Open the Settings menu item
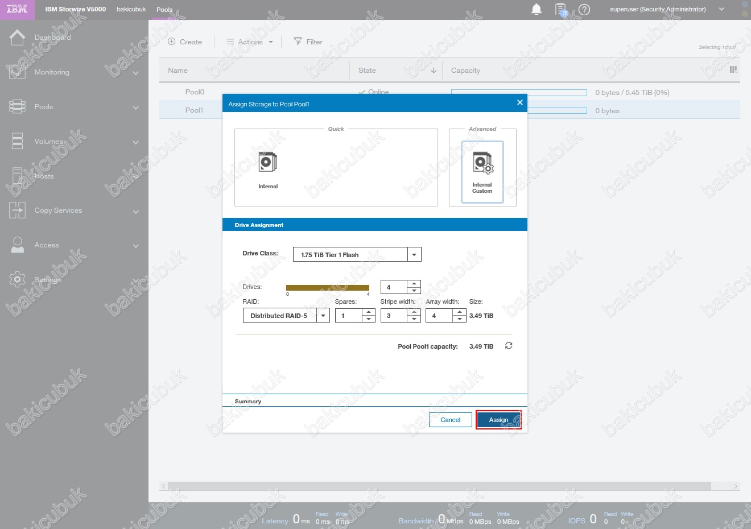 pos(48,280)
